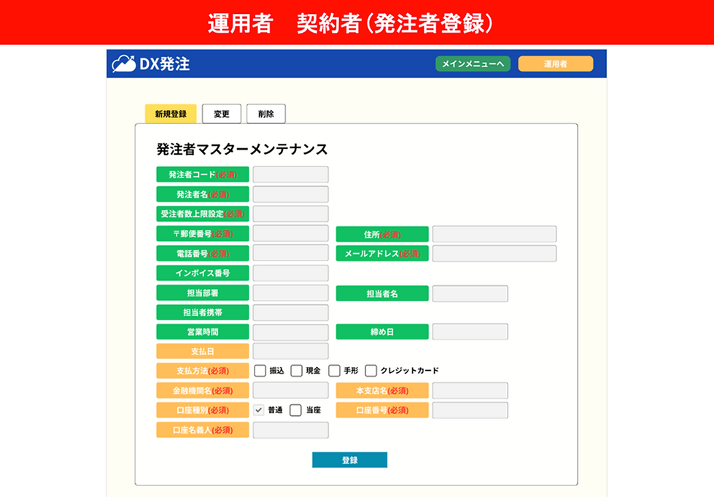The width and height of the screenshot is (714, 497).
Task: Open the 削除 tab
Action: 266,114
